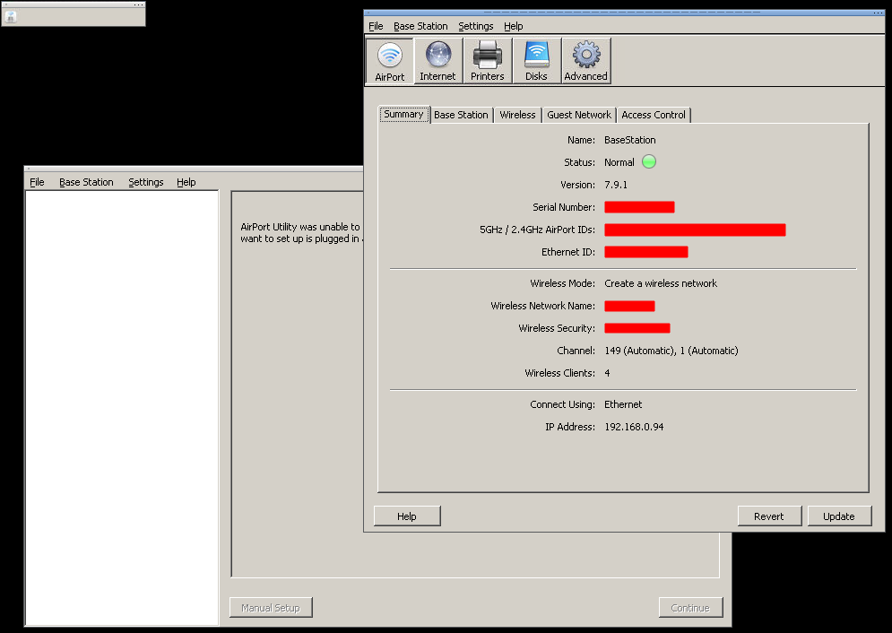Open the Disks toolbar icon
Screen dimensions: 892x633
pyautogui.click(x=536, y=61)
